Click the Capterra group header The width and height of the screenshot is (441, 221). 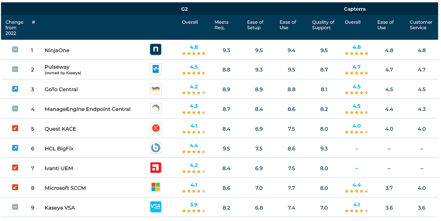click(x=355, y=9)
